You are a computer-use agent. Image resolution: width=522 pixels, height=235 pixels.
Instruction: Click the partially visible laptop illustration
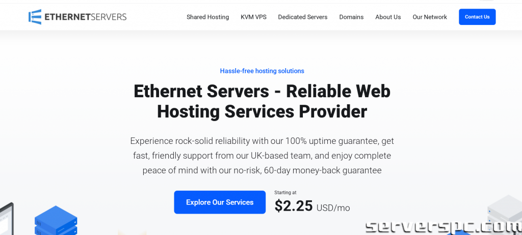coord(7,218)
